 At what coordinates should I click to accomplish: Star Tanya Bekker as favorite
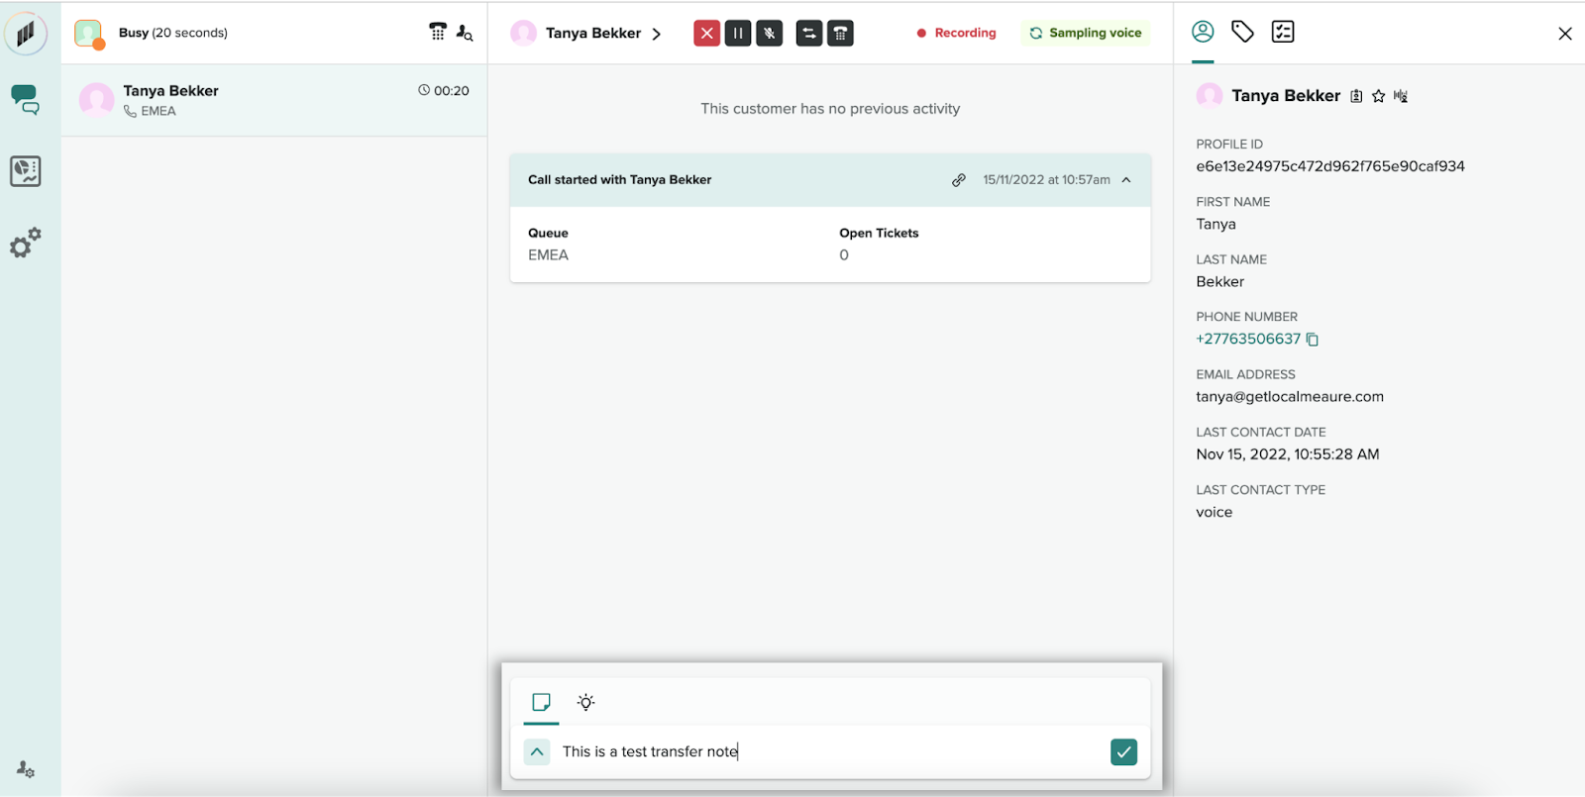click(x=1378, y=96)
